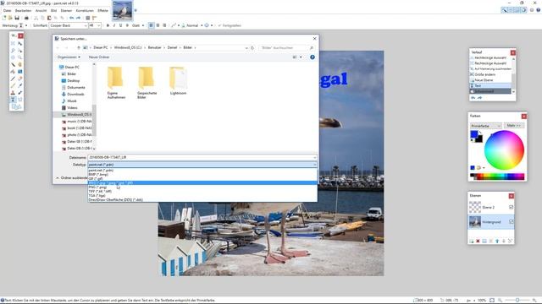Open the Effekte menu
The height and width of the screenshot is (304, 542).
[x=103, y=11]
